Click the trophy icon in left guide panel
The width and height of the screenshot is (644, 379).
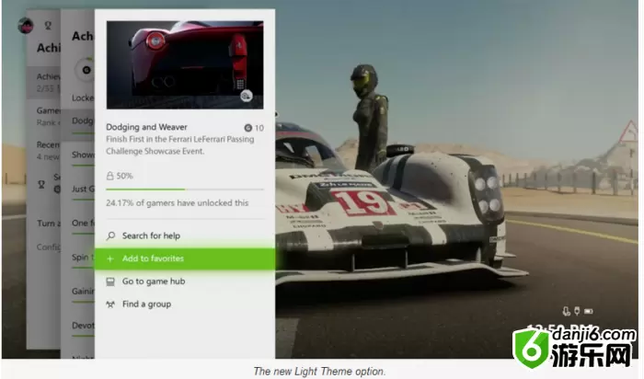[x=41, y=184]
